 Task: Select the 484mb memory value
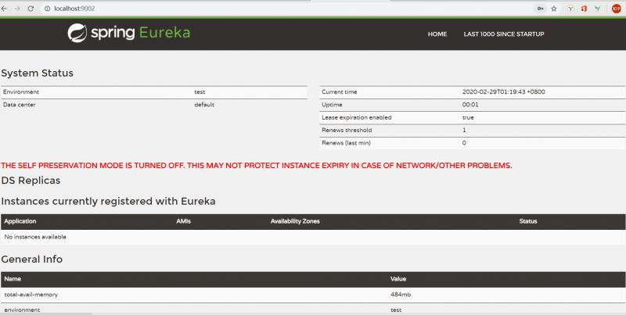click(x=401, y=295)
